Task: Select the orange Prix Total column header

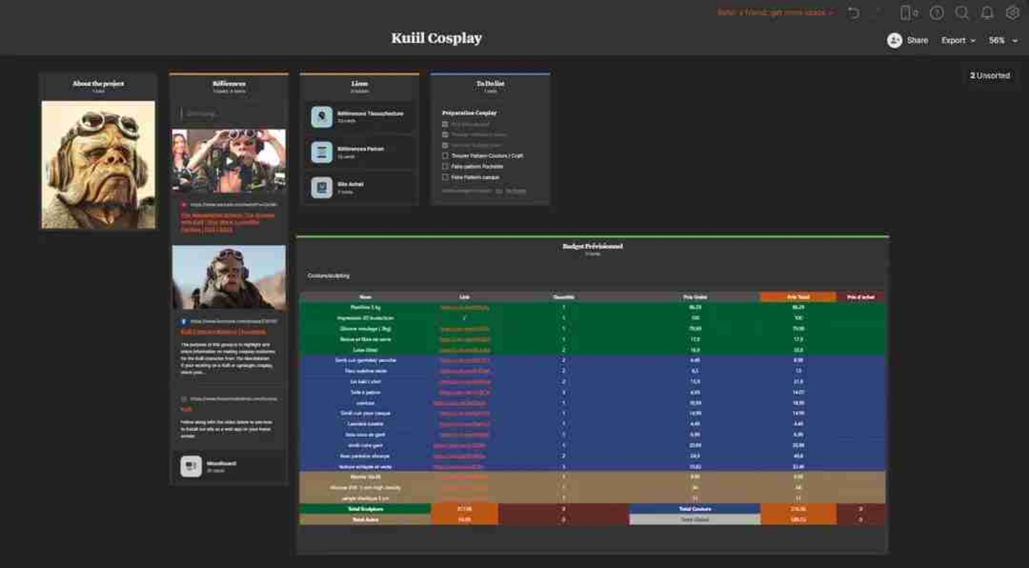Action: 798,297
